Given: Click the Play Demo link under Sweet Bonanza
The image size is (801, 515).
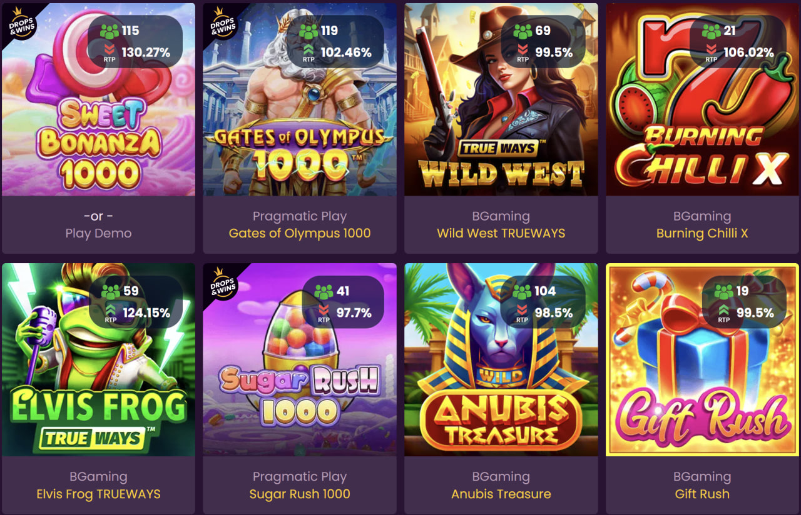Looking at the screenshot, I should tap(98, 233).
